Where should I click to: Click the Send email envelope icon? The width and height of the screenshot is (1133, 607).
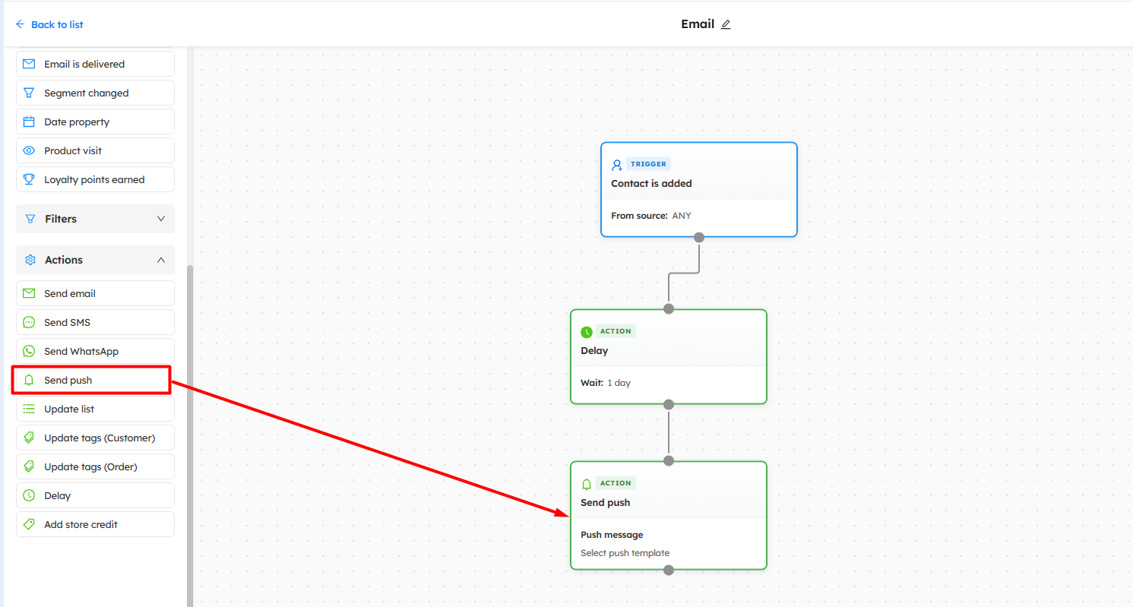tap(29, 293)
